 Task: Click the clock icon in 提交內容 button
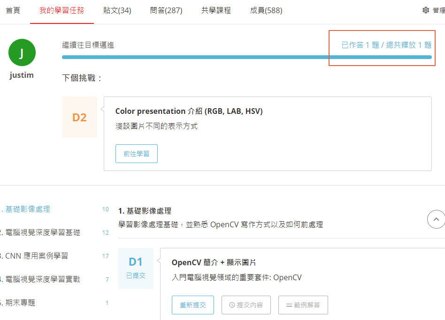(232, 305)
